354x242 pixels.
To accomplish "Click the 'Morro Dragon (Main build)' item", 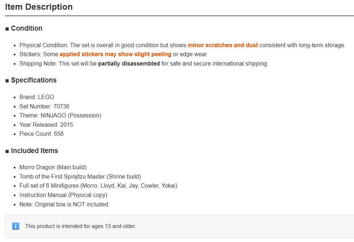I will (53, 167).
